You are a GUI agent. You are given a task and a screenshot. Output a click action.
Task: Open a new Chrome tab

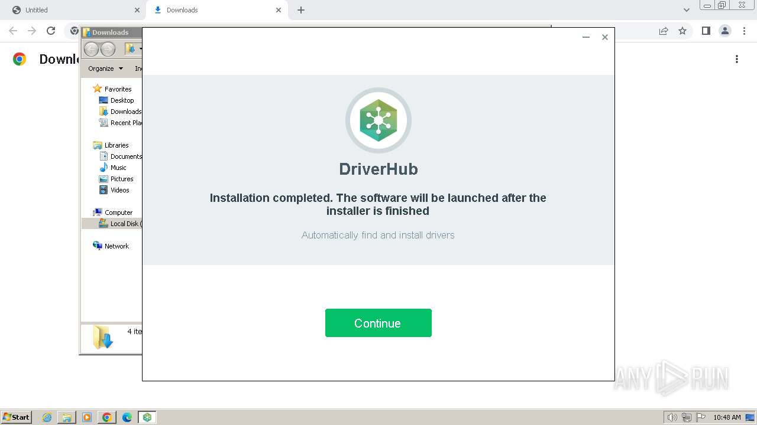301,10
